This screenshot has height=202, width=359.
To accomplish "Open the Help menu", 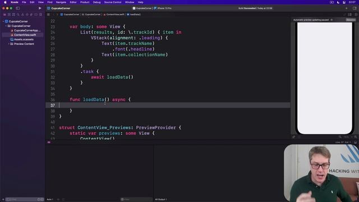I will pos(141,2).
